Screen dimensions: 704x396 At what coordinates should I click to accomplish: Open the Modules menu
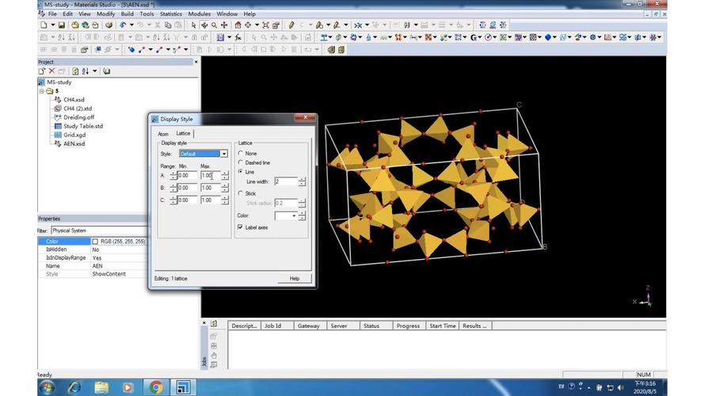click(x=199, y=13)
